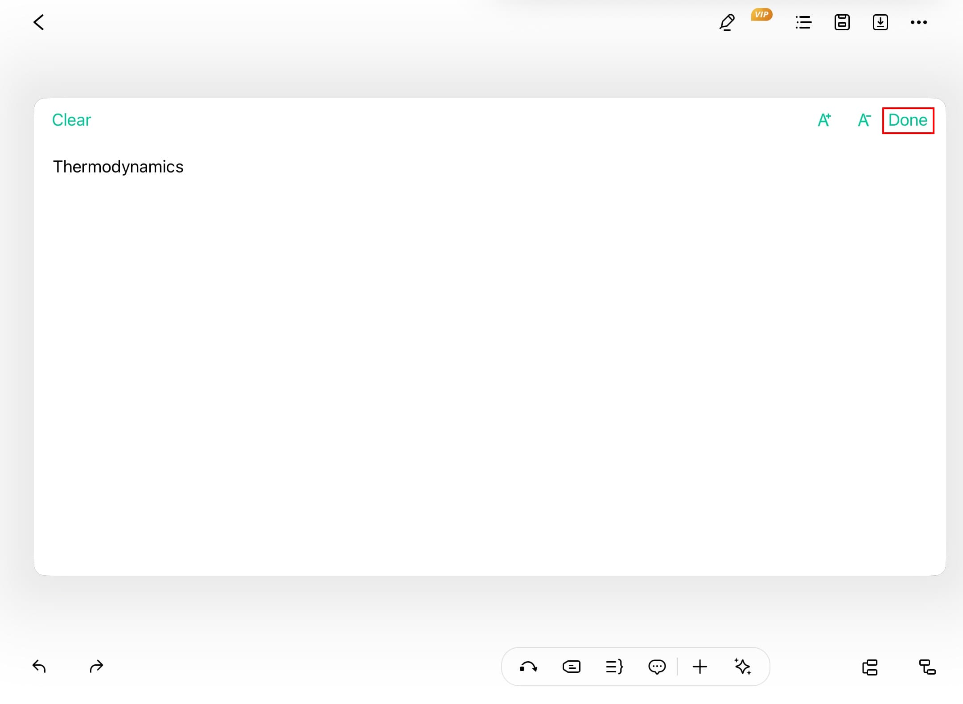This screenshot has height=704, width=963.
Task: Undo the last action
Action: coord(39,667)
